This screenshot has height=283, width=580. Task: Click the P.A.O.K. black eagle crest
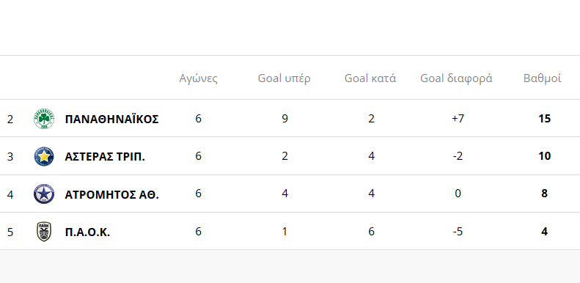(44, 232)
